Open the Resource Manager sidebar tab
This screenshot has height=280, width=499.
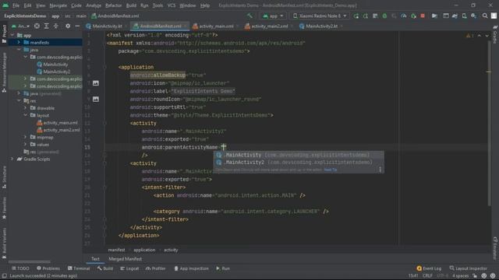click(x=4, y=72)
